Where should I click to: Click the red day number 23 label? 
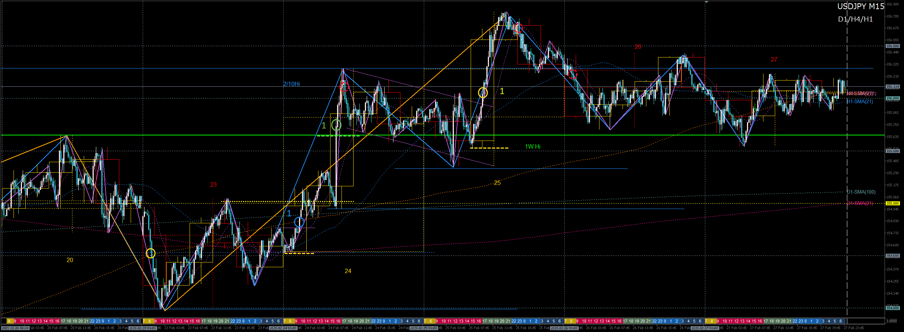click(x=213, y=184)
